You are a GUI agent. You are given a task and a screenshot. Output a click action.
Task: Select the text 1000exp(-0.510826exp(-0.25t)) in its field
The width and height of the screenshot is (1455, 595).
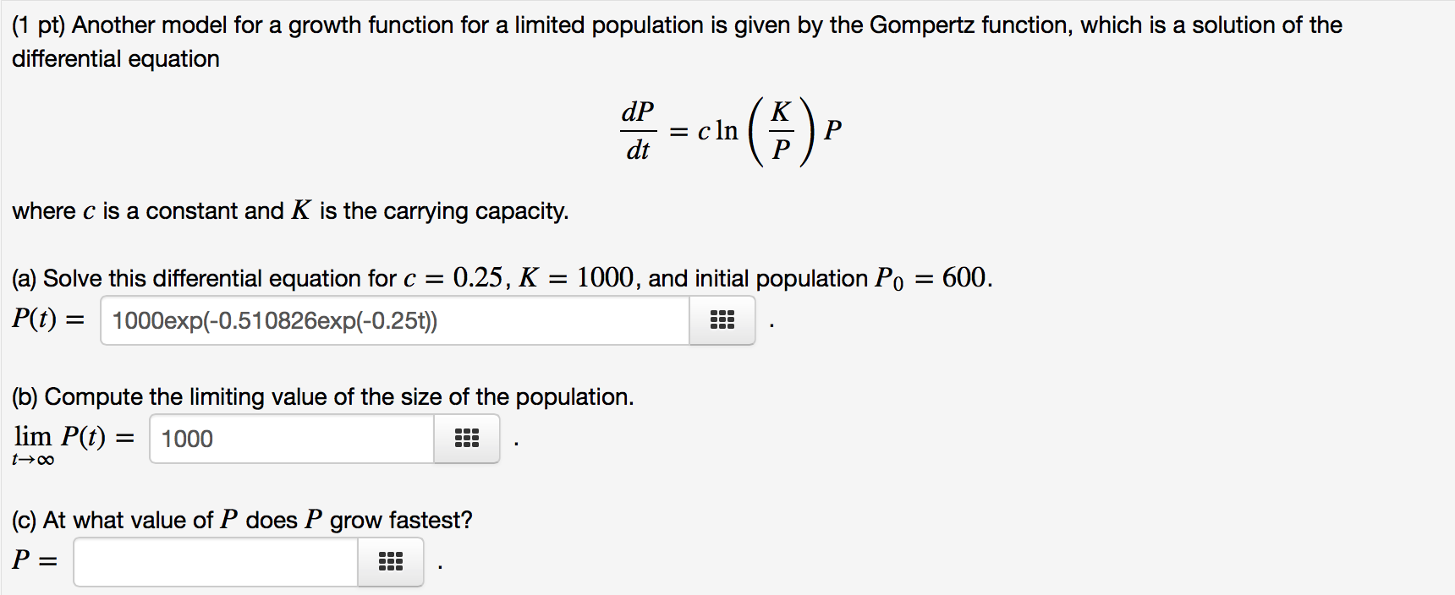pos(275,319)
